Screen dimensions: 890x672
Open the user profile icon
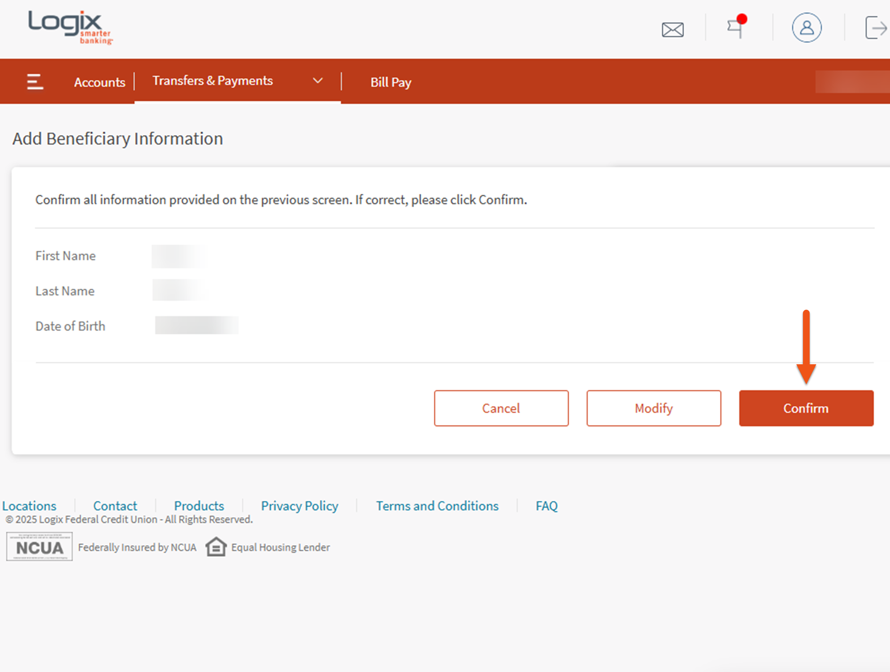pyautogui.click(x=806, y=28)
